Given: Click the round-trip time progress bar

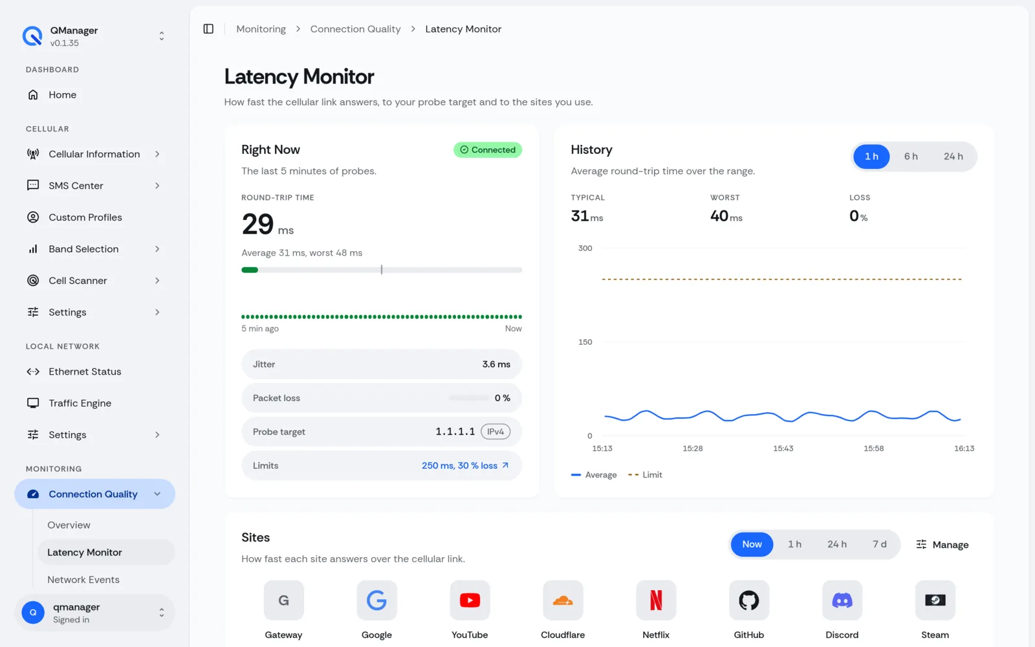Looking at the screenshot, I should coord(382,270).
